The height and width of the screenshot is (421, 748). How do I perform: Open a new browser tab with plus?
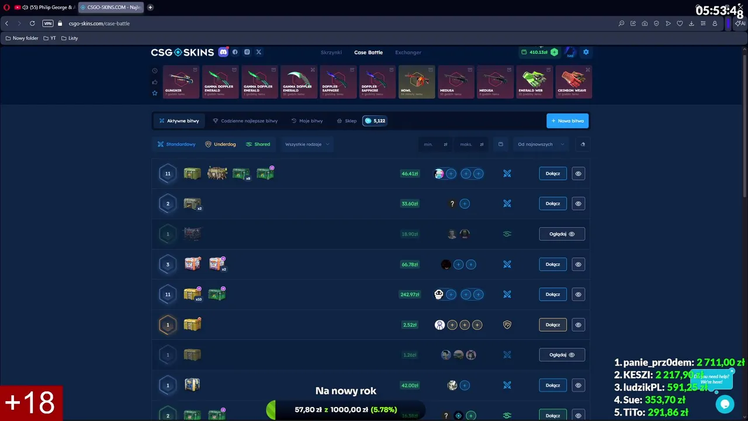pos(150,8)
